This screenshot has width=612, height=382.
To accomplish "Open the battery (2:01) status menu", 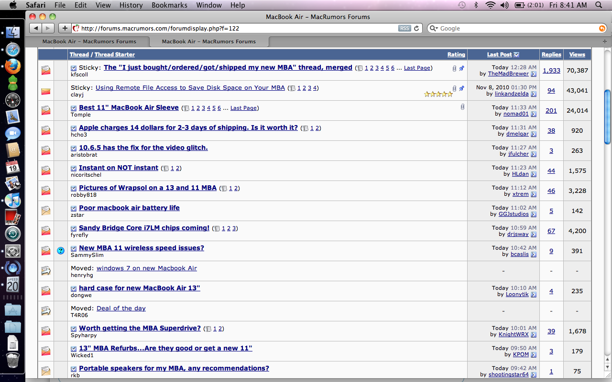I will [x=529, y=5].
